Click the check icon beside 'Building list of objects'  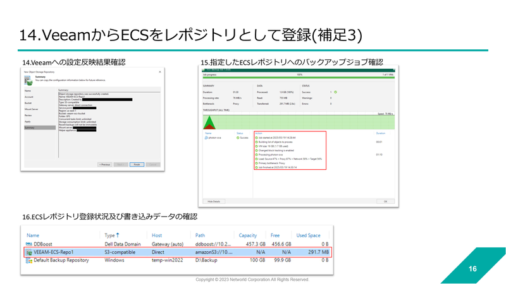click(x=257, y=142)
